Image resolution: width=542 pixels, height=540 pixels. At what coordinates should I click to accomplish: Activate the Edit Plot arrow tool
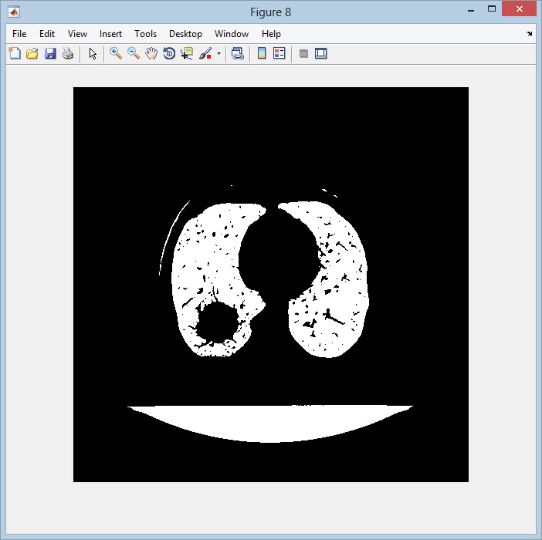pos(93,53)
